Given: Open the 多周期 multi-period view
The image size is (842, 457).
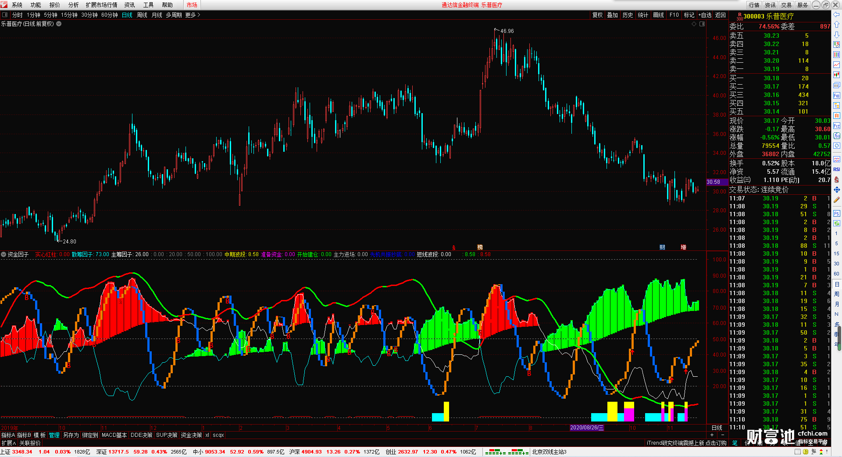Looking at the screenshot, I should [174, 15].
